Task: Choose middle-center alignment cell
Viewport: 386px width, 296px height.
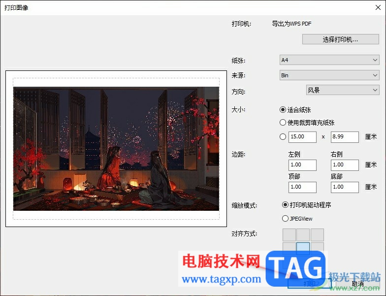Action: [x=303, y=248]
